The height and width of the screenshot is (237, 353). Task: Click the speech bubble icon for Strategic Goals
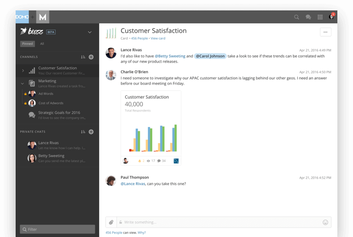click(32, 115)
